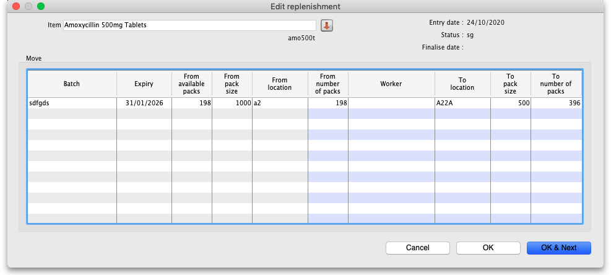Edit To pack size cell showing 500
The image size is (611, 275).
click(510, 103)
